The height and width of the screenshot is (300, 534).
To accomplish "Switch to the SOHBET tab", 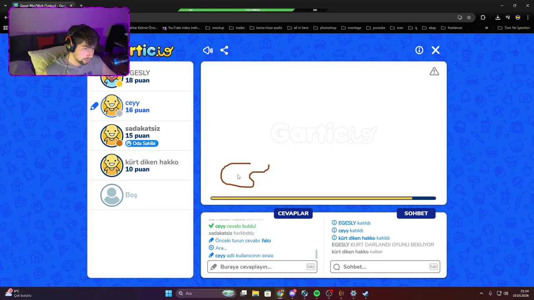I will 416,213.
